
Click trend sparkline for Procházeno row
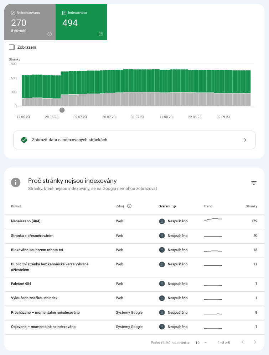[x=213, y=314]
